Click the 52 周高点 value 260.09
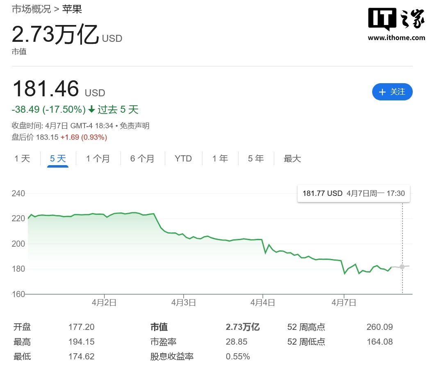The width and height of the screenshot is (432, 368). click(379, 327)
